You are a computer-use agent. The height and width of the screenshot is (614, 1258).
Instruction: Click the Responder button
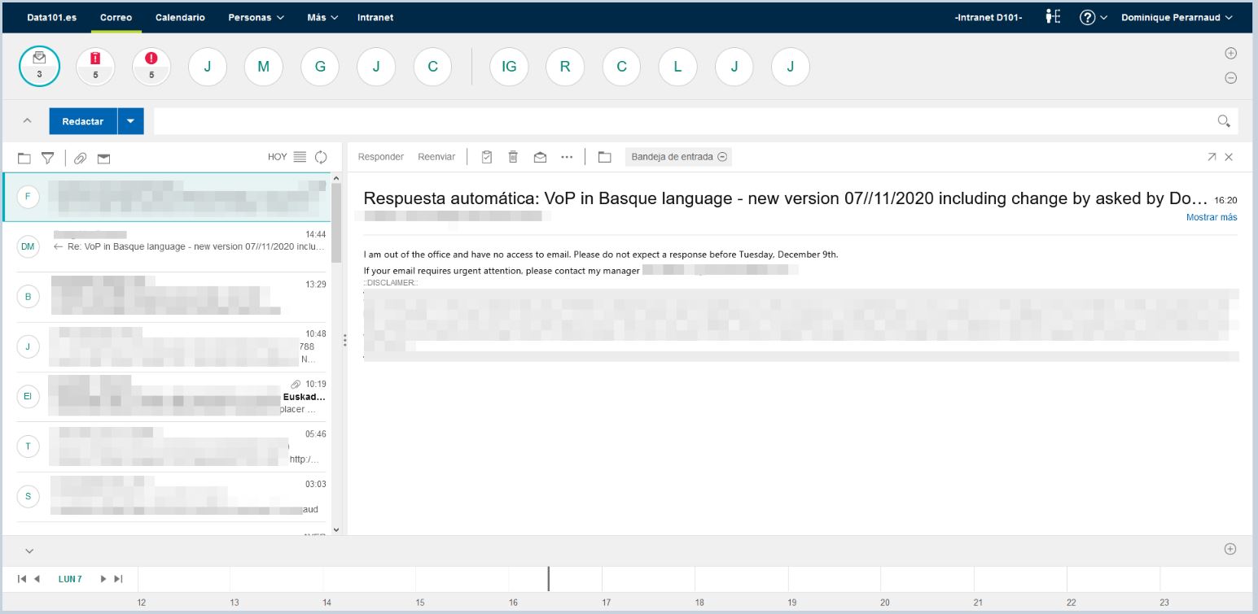coord(381,157)
